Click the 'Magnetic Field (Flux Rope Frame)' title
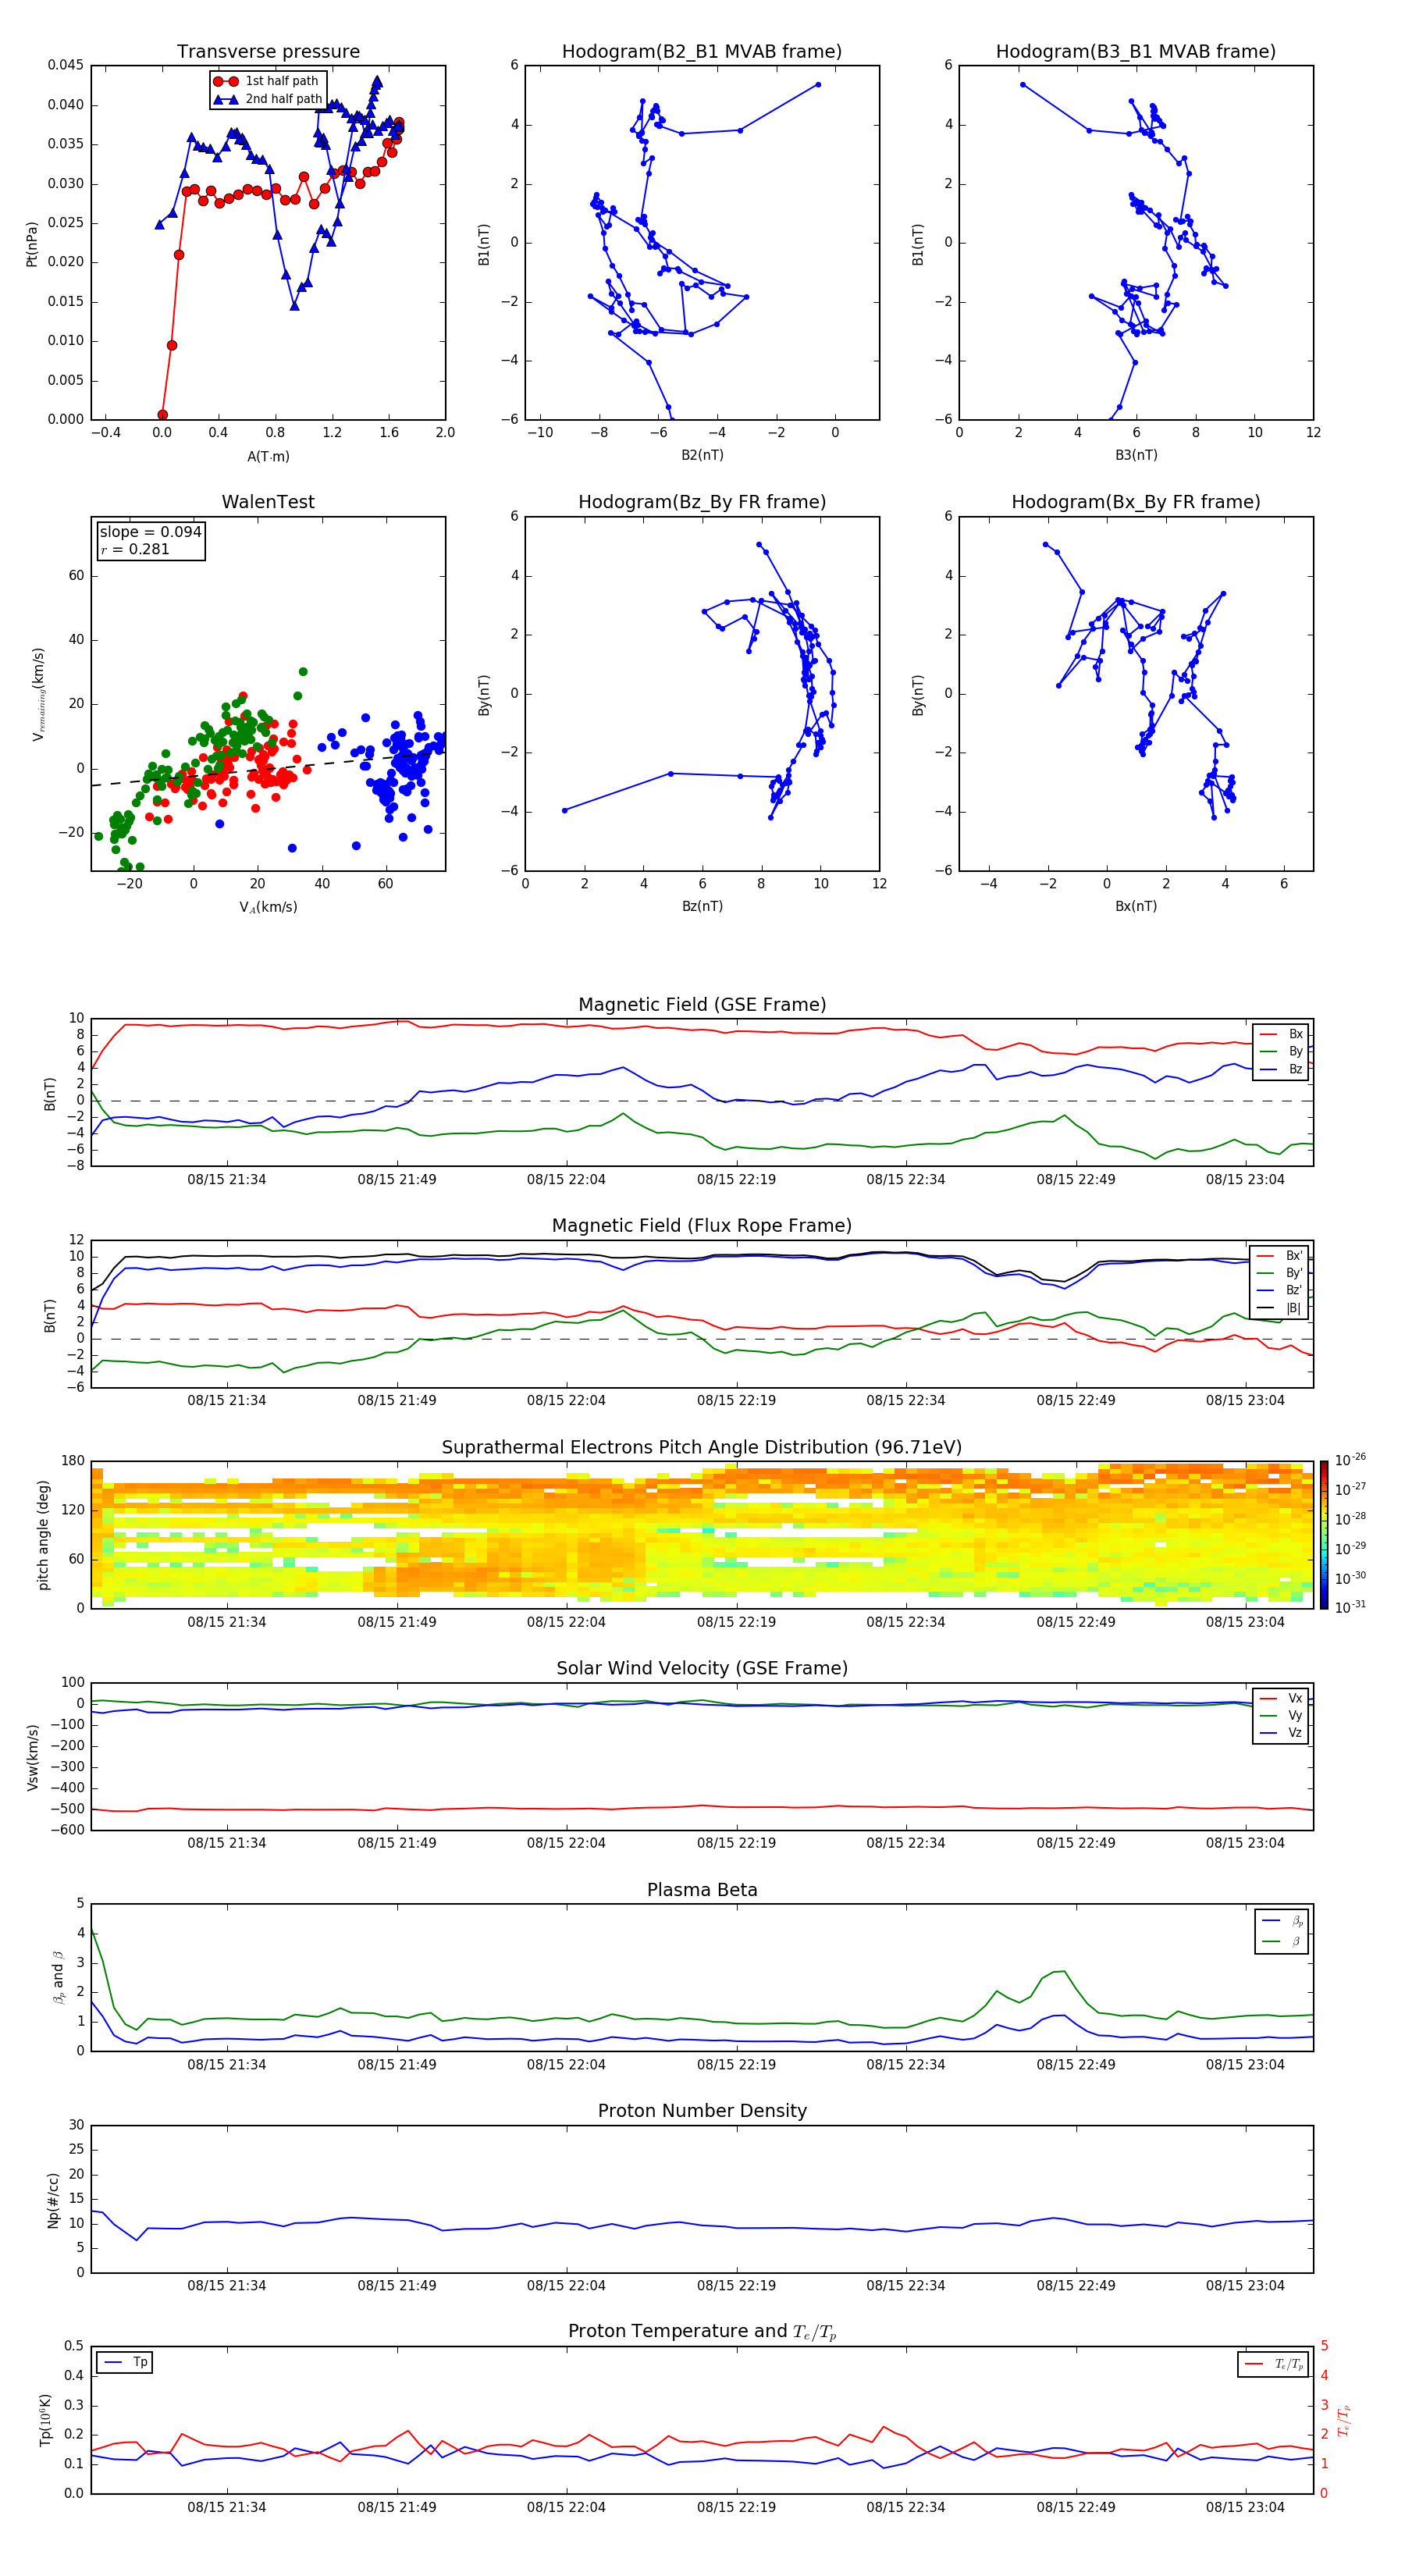 (702, 1226)
